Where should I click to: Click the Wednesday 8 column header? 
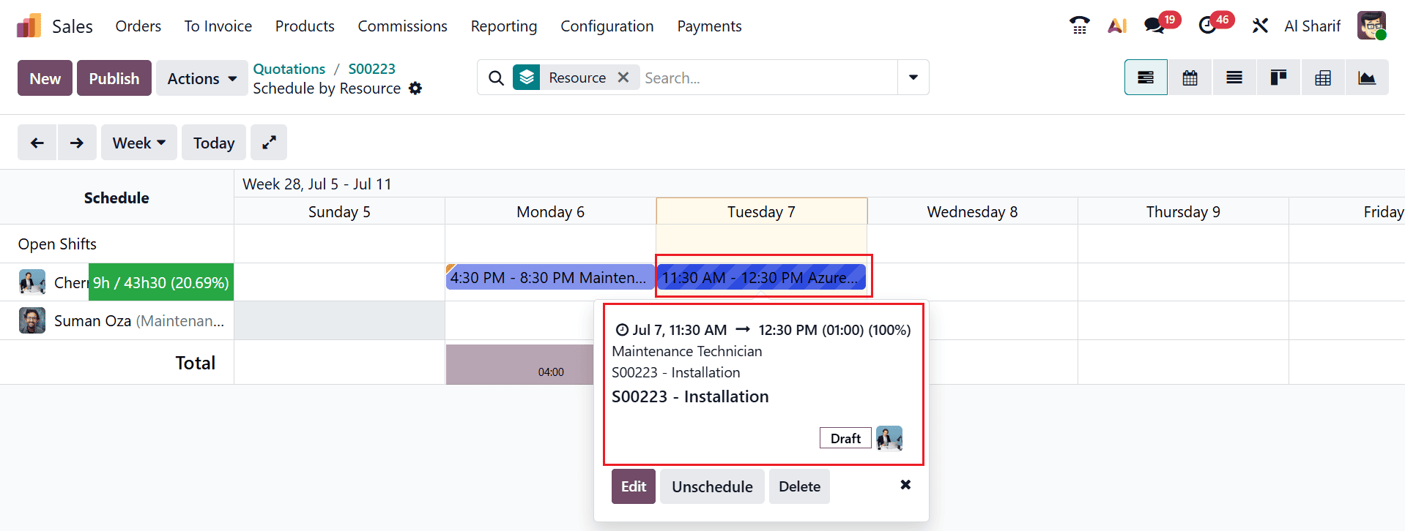click(x=972, y=211)
